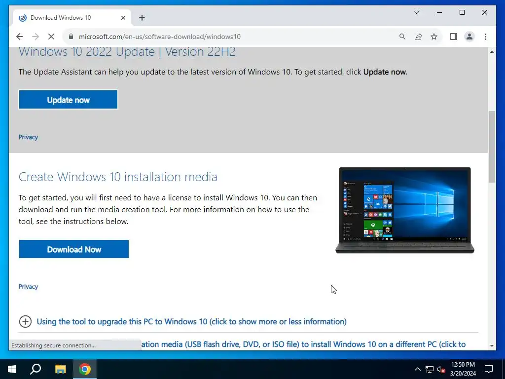This screenshot has width=505, height=379.
Task: Click the vertical scrollbar thumb
Action: tap(492, 147)
